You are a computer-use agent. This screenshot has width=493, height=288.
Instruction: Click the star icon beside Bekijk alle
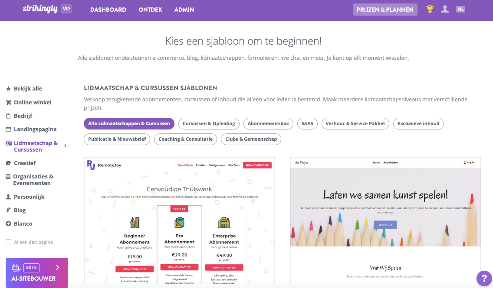click(x=9, y=89)
